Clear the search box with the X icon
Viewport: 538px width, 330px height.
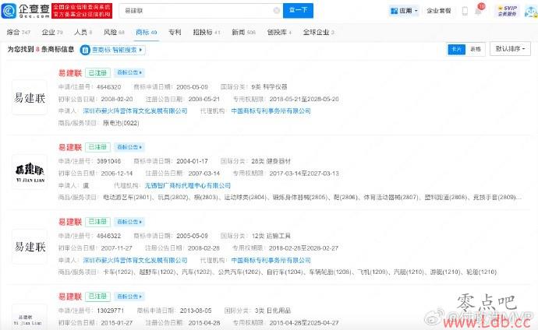pyautogui.click(x=276, y=11)
